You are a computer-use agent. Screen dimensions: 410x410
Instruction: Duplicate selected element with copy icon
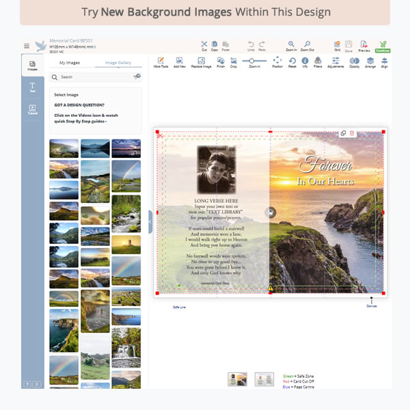click(343, 133)
